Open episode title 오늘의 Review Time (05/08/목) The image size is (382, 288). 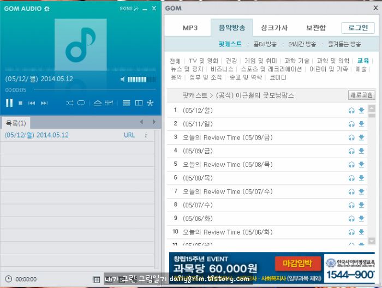[x=228, y=165]
